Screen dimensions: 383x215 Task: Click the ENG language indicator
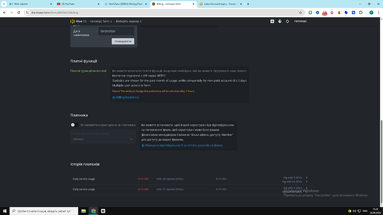coord(365,211)
